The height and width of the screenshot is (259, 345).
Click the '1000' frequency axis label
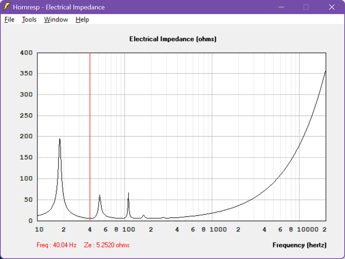click(x=218, y=229)
